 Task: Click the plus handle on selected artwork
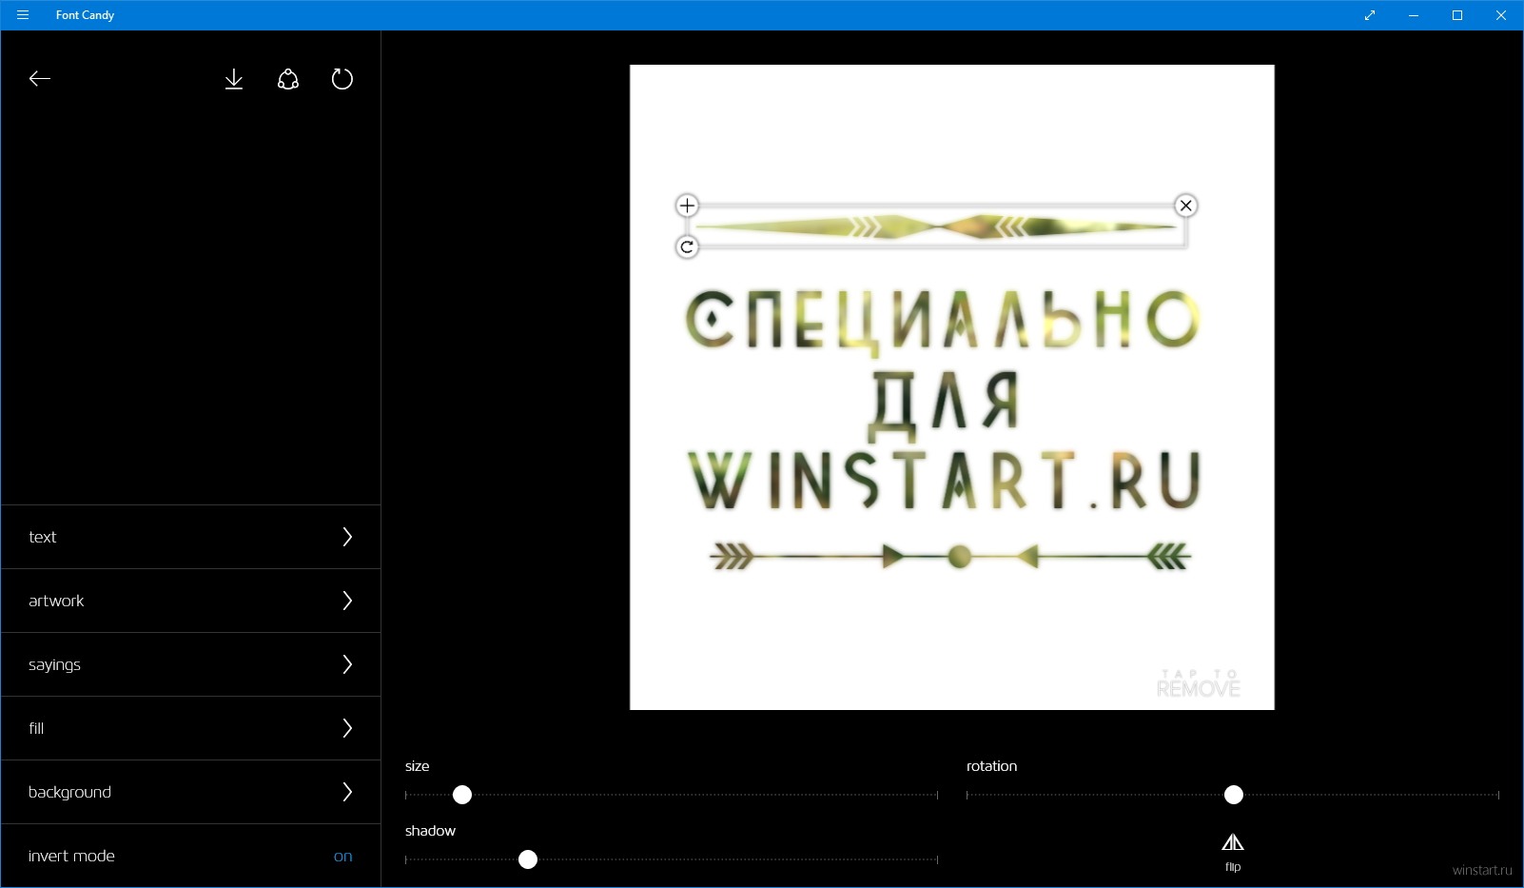pos(687,206)
